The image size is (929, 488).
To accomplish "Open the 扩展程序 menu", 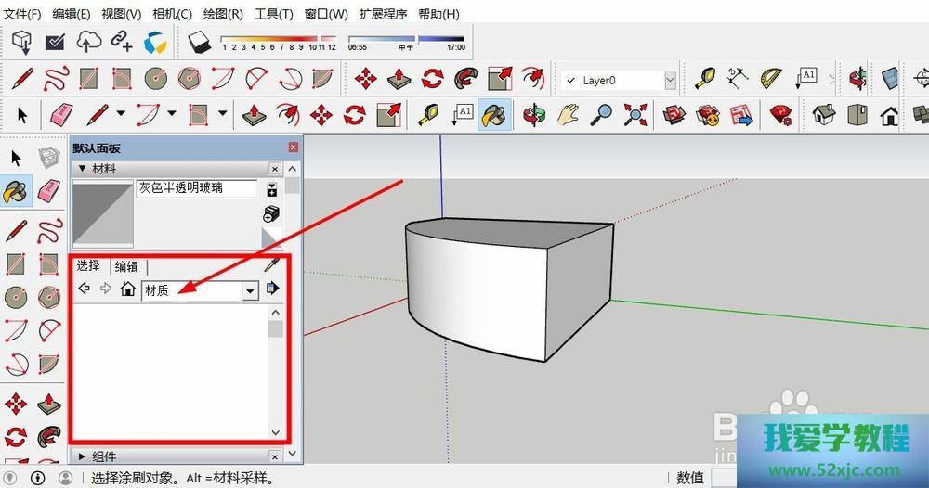I will point(383,14).
